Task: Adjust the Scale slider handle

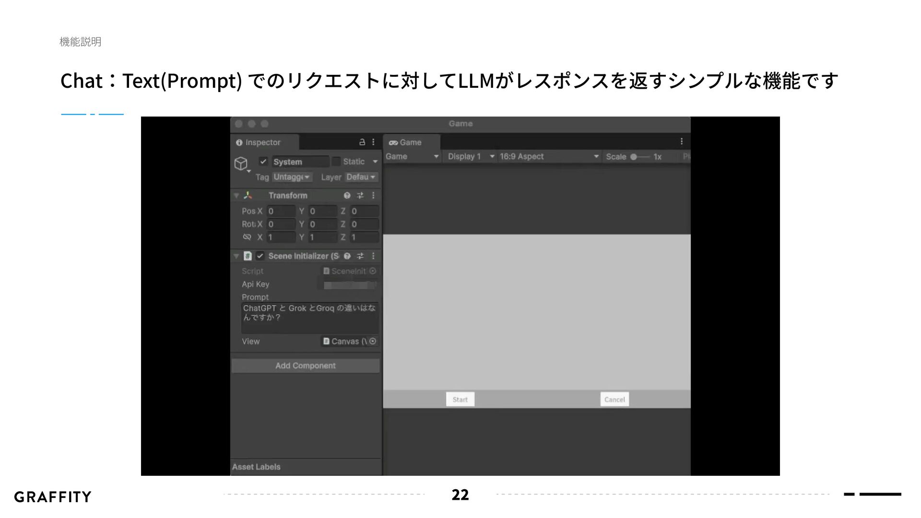Action: pos(634,157)
